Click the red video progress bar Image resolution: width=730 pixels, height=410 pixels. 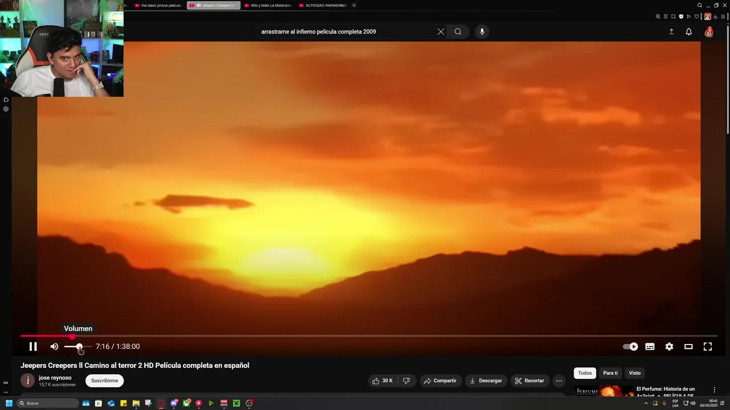click(x=46, y=336)
